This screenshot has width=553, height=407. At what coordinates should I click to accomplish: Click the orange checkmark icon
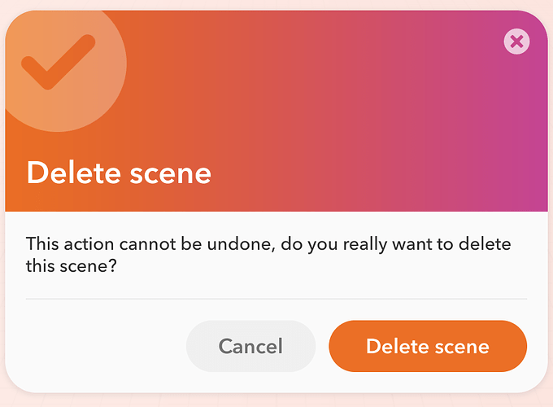(59, 62)
